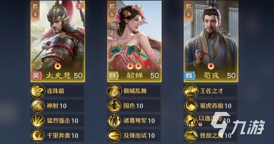
Task: Open the 猛烈强击 skill icon
Action: coord(38,121)
